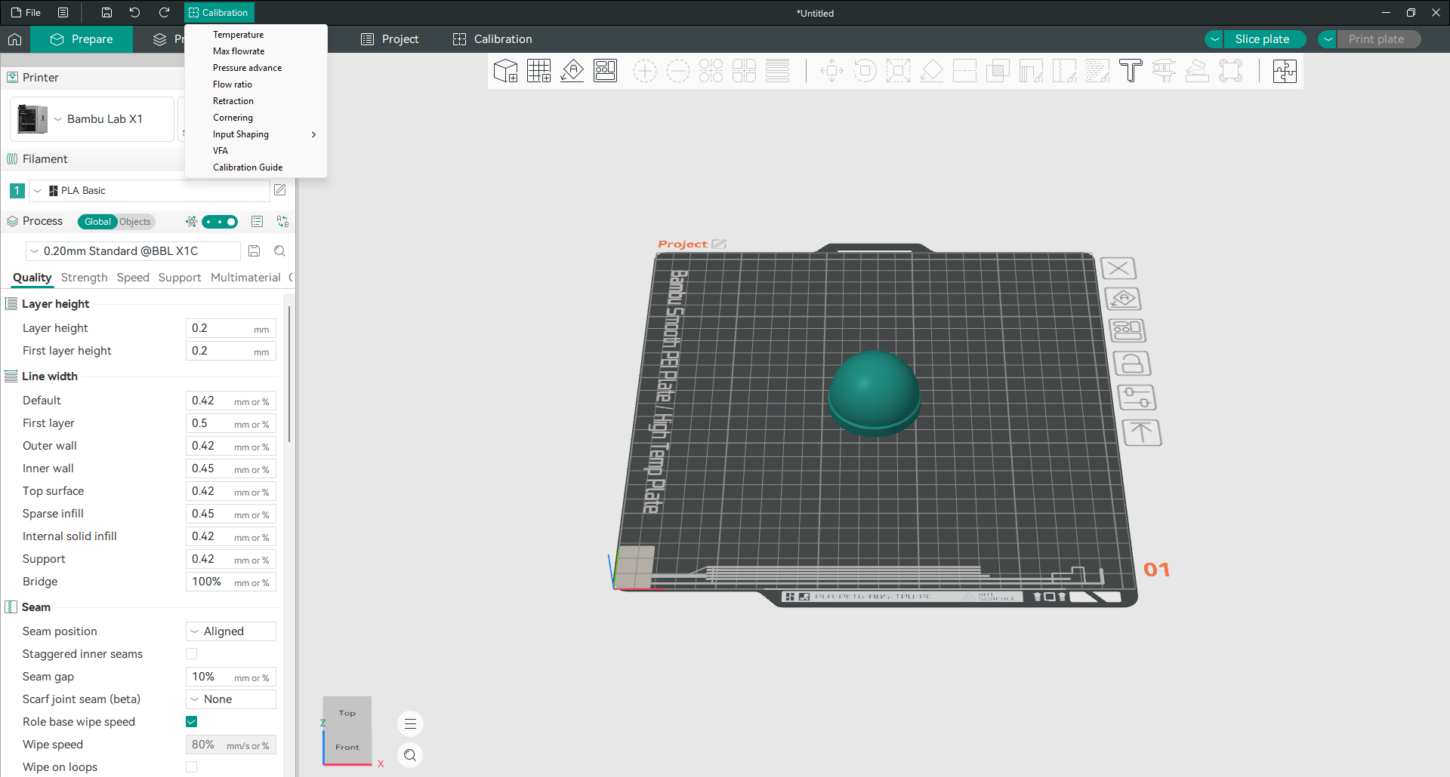Click the plate upload arrow icon

pyautogui.click(x=1141, y=433)
